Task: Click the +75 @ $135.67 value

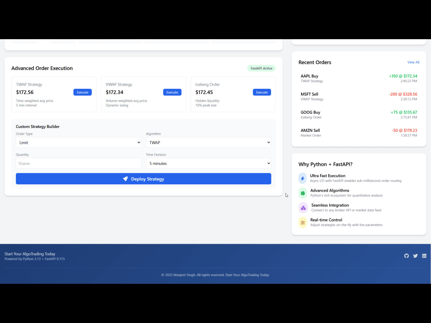Action: tap(404, 112)
